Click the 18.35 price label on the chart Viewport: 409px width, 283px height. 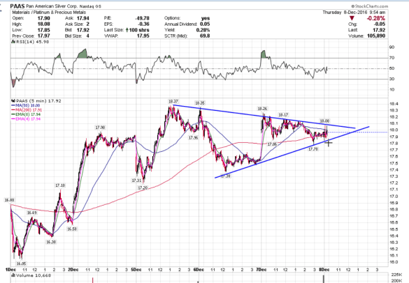pyautogui.click(x=200, y=103)
